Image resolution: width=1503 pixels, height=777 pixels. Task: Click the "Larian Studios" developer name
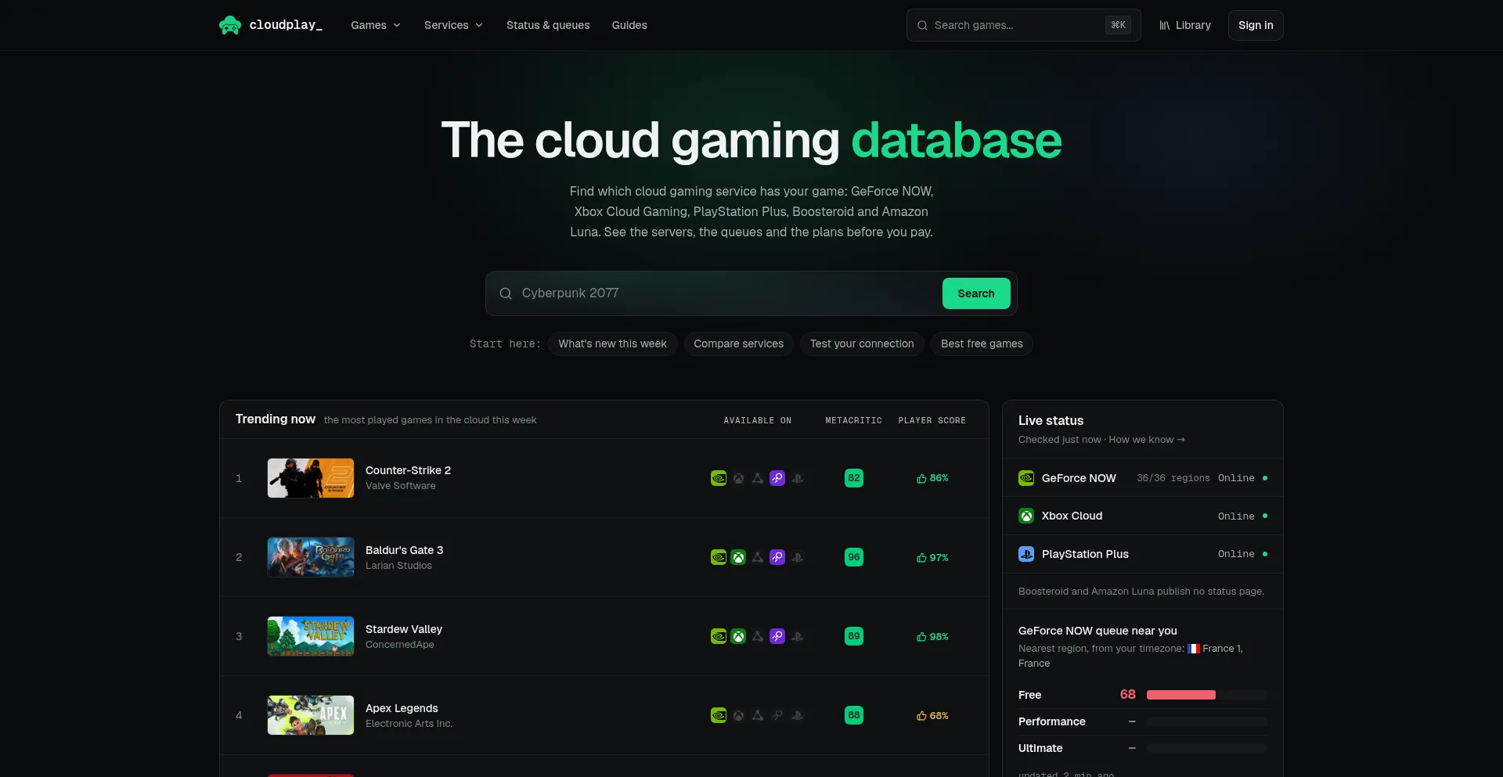coord(398,566)
